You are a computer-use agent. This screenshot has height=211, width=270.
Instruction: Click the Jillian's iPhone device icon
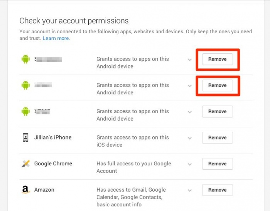[x=25, y=138]
